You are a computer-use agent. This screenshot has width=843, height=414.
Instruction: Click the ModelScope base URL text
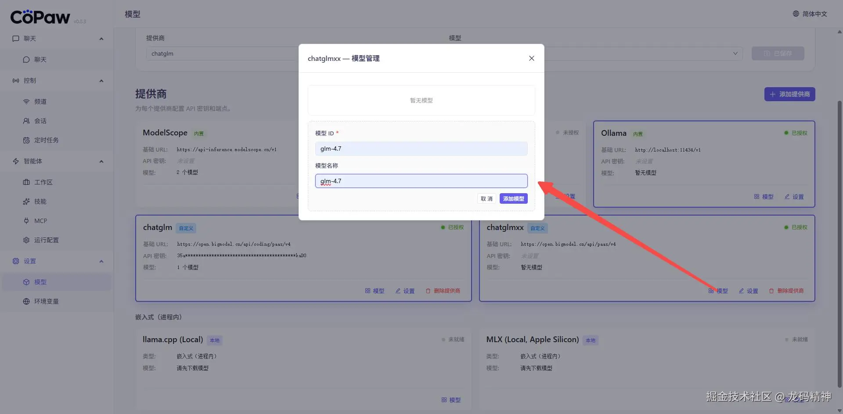[227, 149]
